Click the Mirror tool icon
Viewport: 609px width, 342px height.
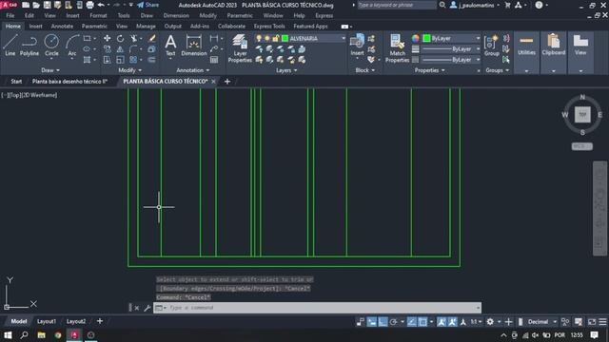(x=121, y=49)
